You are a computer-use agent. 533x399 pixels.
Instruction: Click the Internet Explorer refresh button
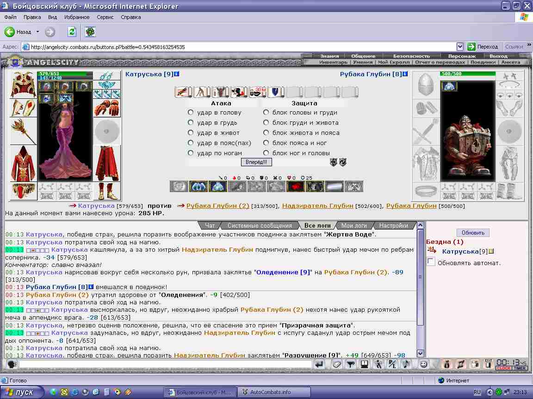[x=72, y=32]
